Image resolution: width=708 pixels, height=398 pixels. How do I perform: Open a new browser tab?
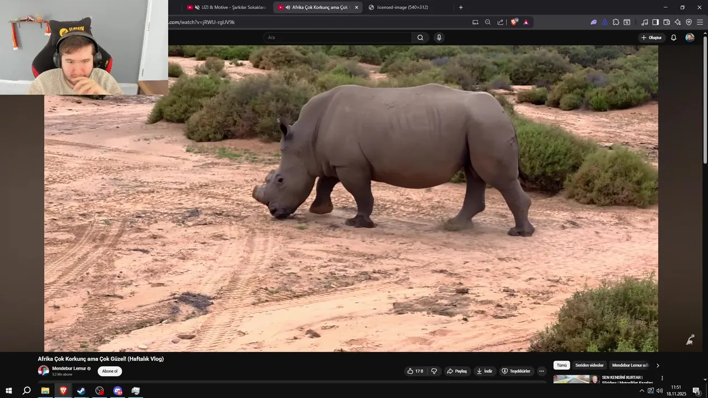click(x=461, y=7)
